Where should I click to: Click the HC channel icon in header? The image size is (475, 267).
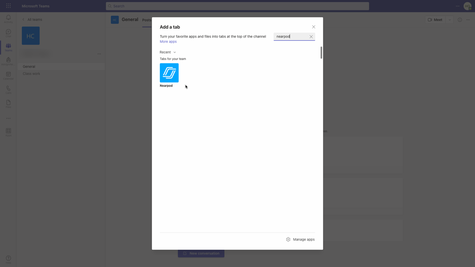(x=115, y=20)
